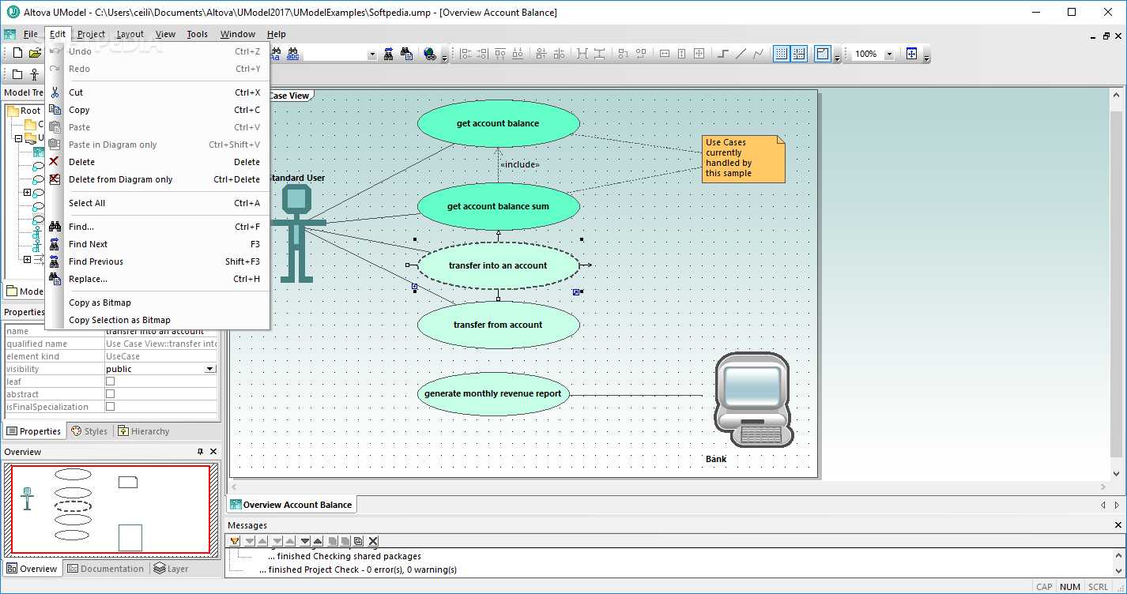Switch to the Styles tab

[x=89, y=431]
